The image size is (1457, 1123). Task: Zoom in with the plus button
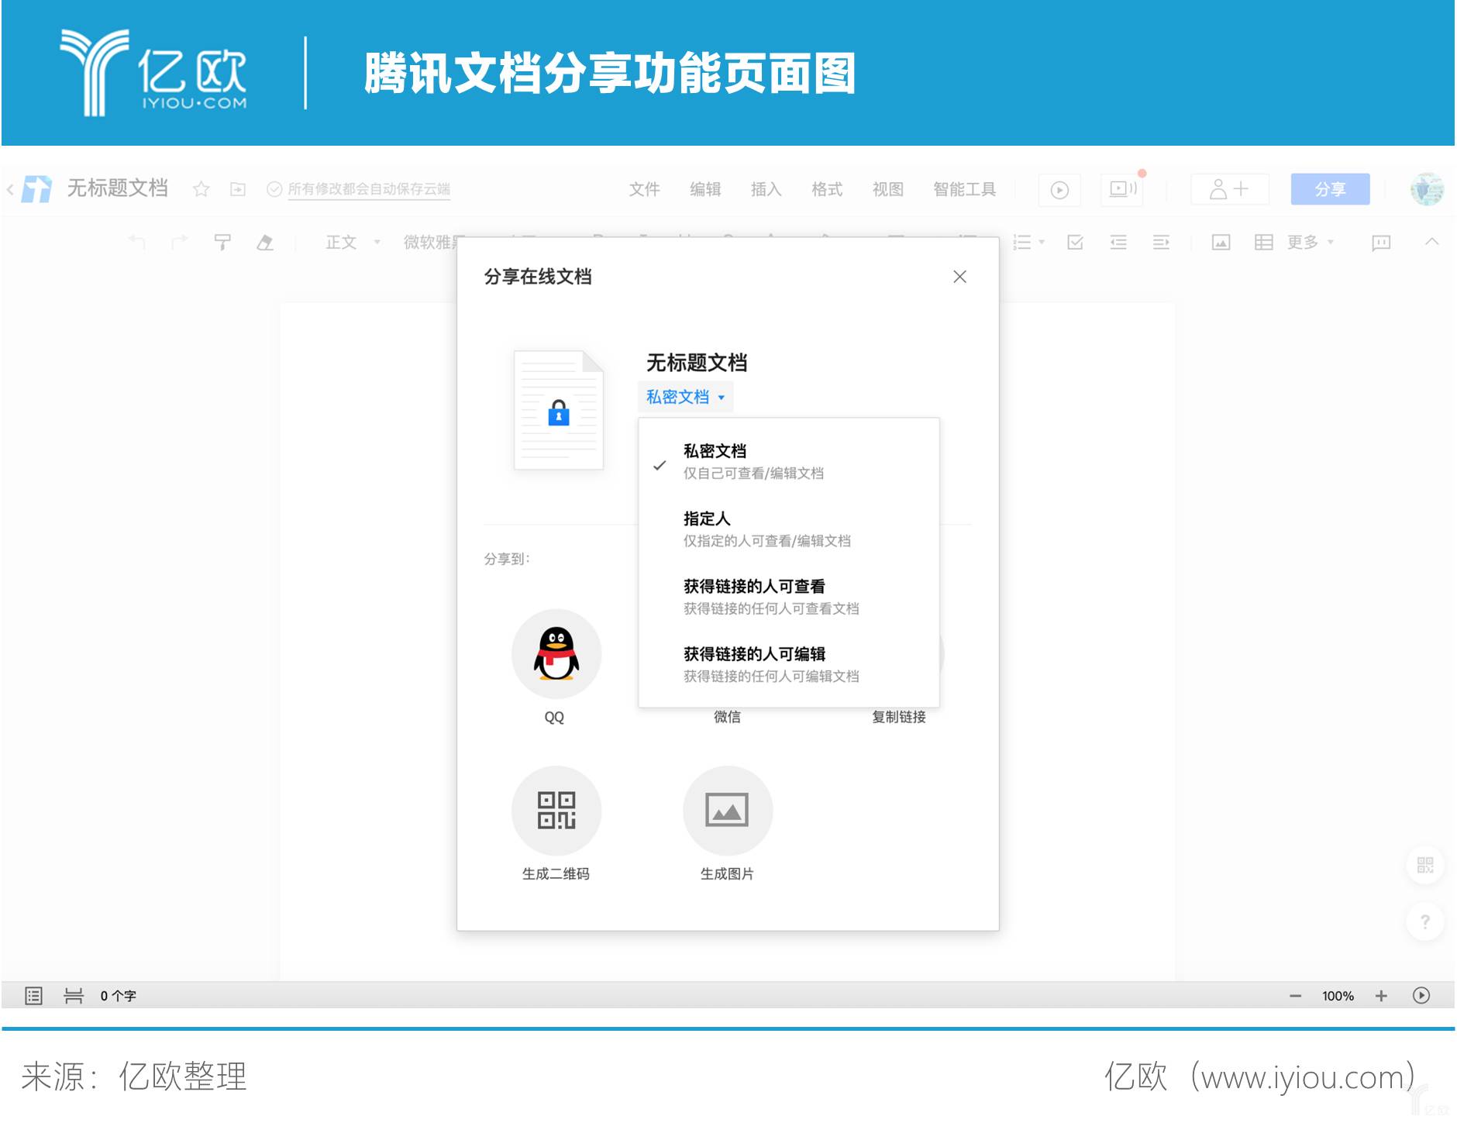point(1381,996)
